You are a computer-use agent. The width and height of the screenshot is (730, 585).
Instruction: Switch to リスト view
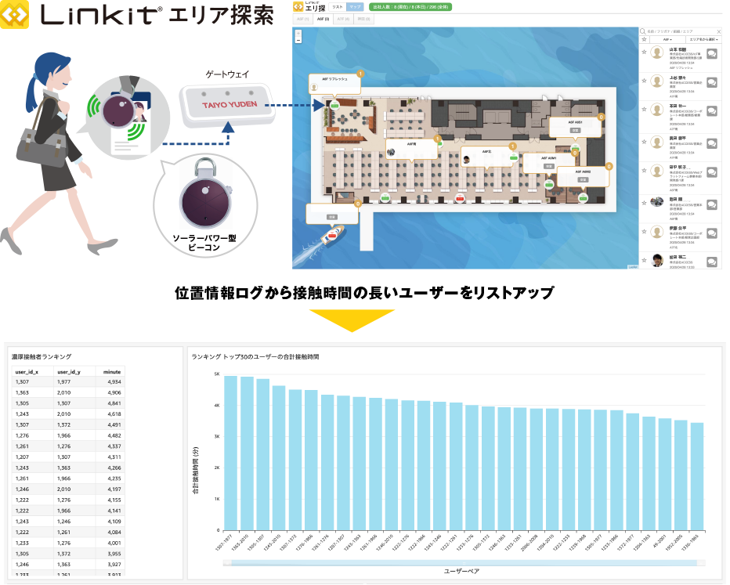pos(338,7)
